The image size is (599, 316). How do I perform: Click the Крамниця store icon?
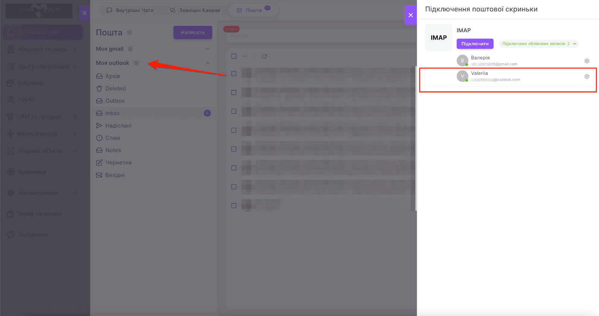11,172
